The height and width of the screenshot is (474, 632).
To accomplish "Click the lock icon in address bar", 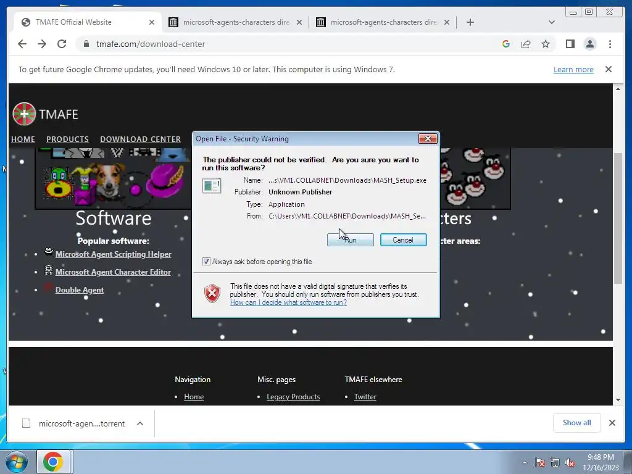I will click(x=86, y=44).
